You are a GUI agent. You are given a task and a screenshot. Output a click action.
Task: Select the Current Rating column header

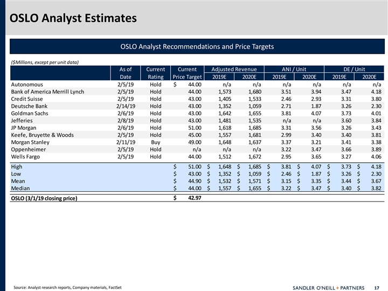pos(156,73)
